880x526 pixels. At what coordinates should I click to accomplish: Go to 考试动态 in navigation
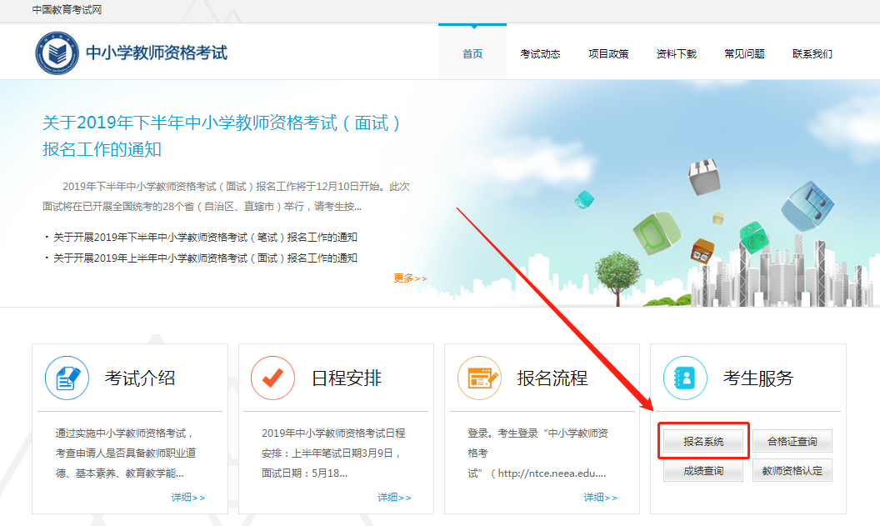click(x=540, y=54)
